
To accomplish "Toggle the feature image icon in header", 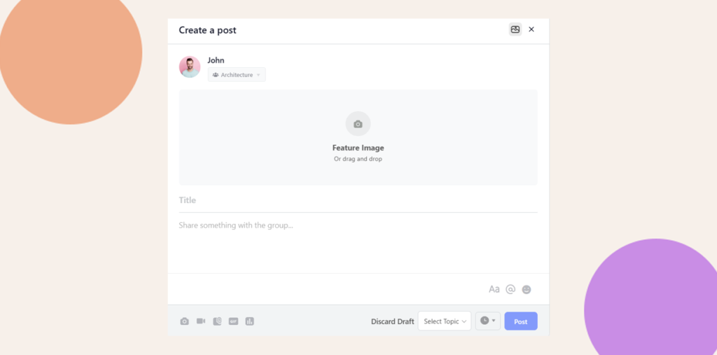I will pos(515,29).
